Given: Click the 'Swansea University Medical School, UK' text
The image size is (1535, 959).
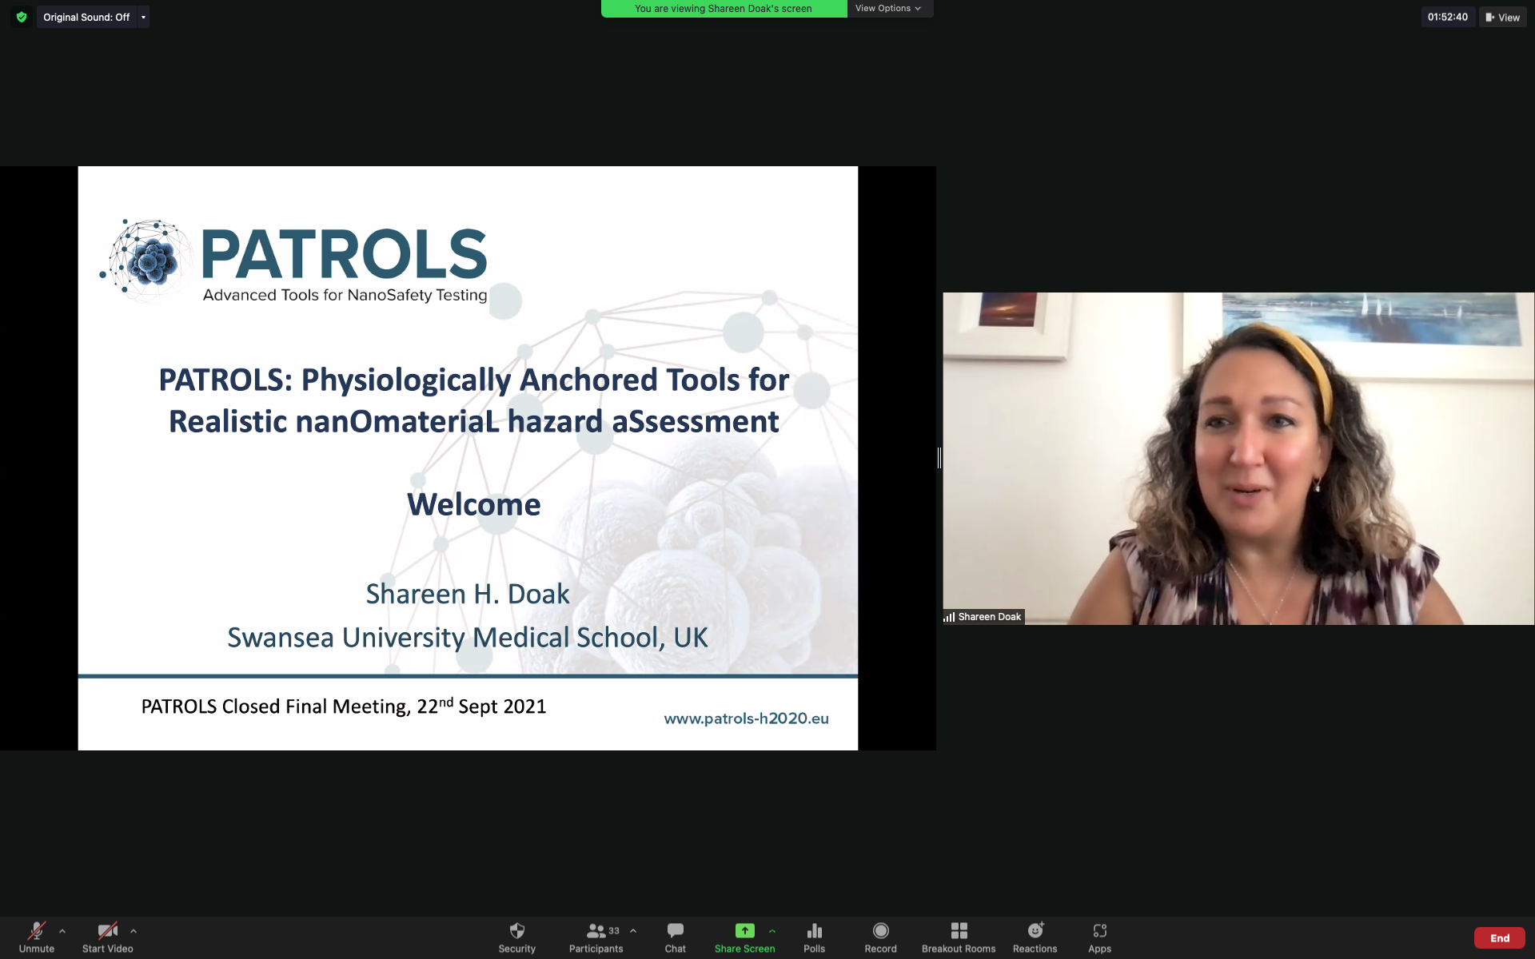Looking at the screenshot, I should click(x=468, y=637).
